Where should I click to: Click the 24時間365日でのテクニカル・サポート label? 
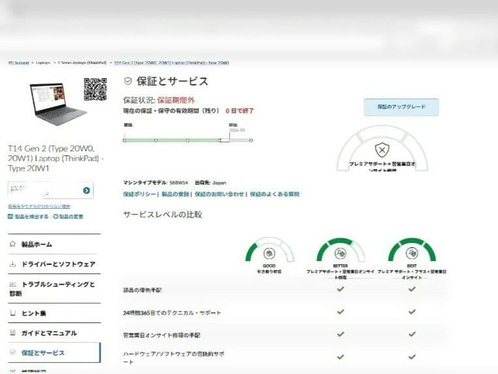coord(172,313)
